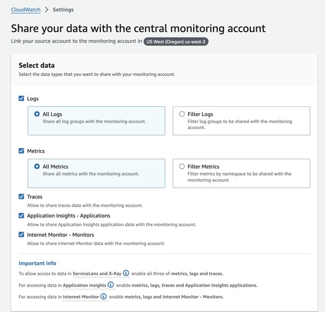325x312 pixels.
Task: Open the ServiceLens and X-Ray link
Action: [x=97, y=273]
